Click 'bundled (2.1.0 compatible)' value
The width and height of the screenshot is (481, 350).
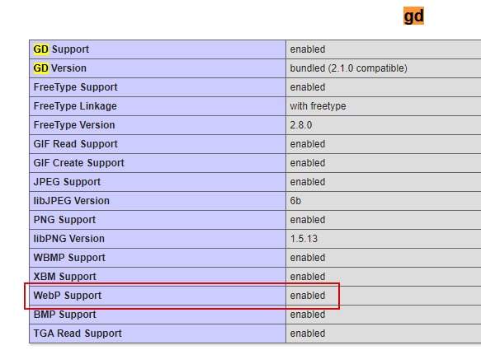pos(348,68)
